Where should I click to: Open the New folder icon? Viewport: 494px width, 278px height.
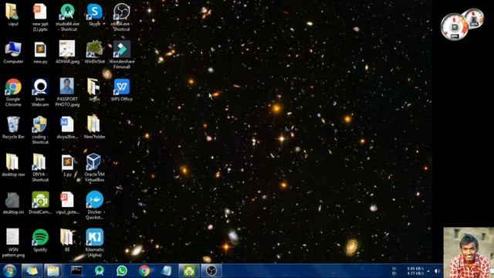pyautogui.click(x=94, y=124)
